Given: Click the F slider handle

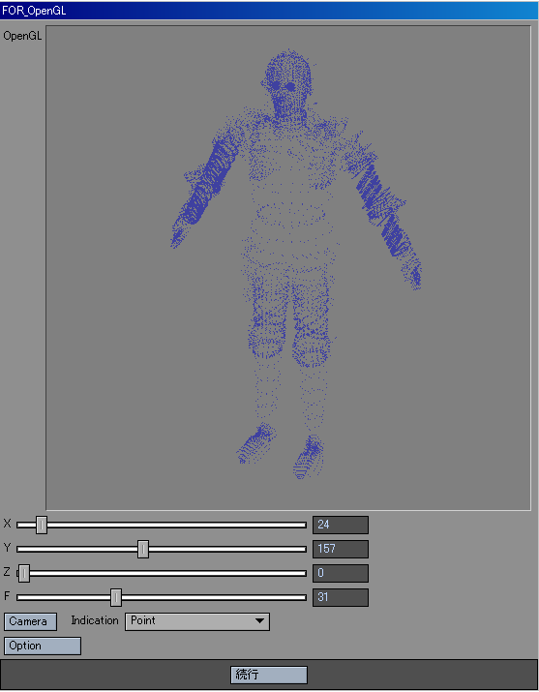Looking at the screenshot, I should pyautogui.click(x=116, y=597).
